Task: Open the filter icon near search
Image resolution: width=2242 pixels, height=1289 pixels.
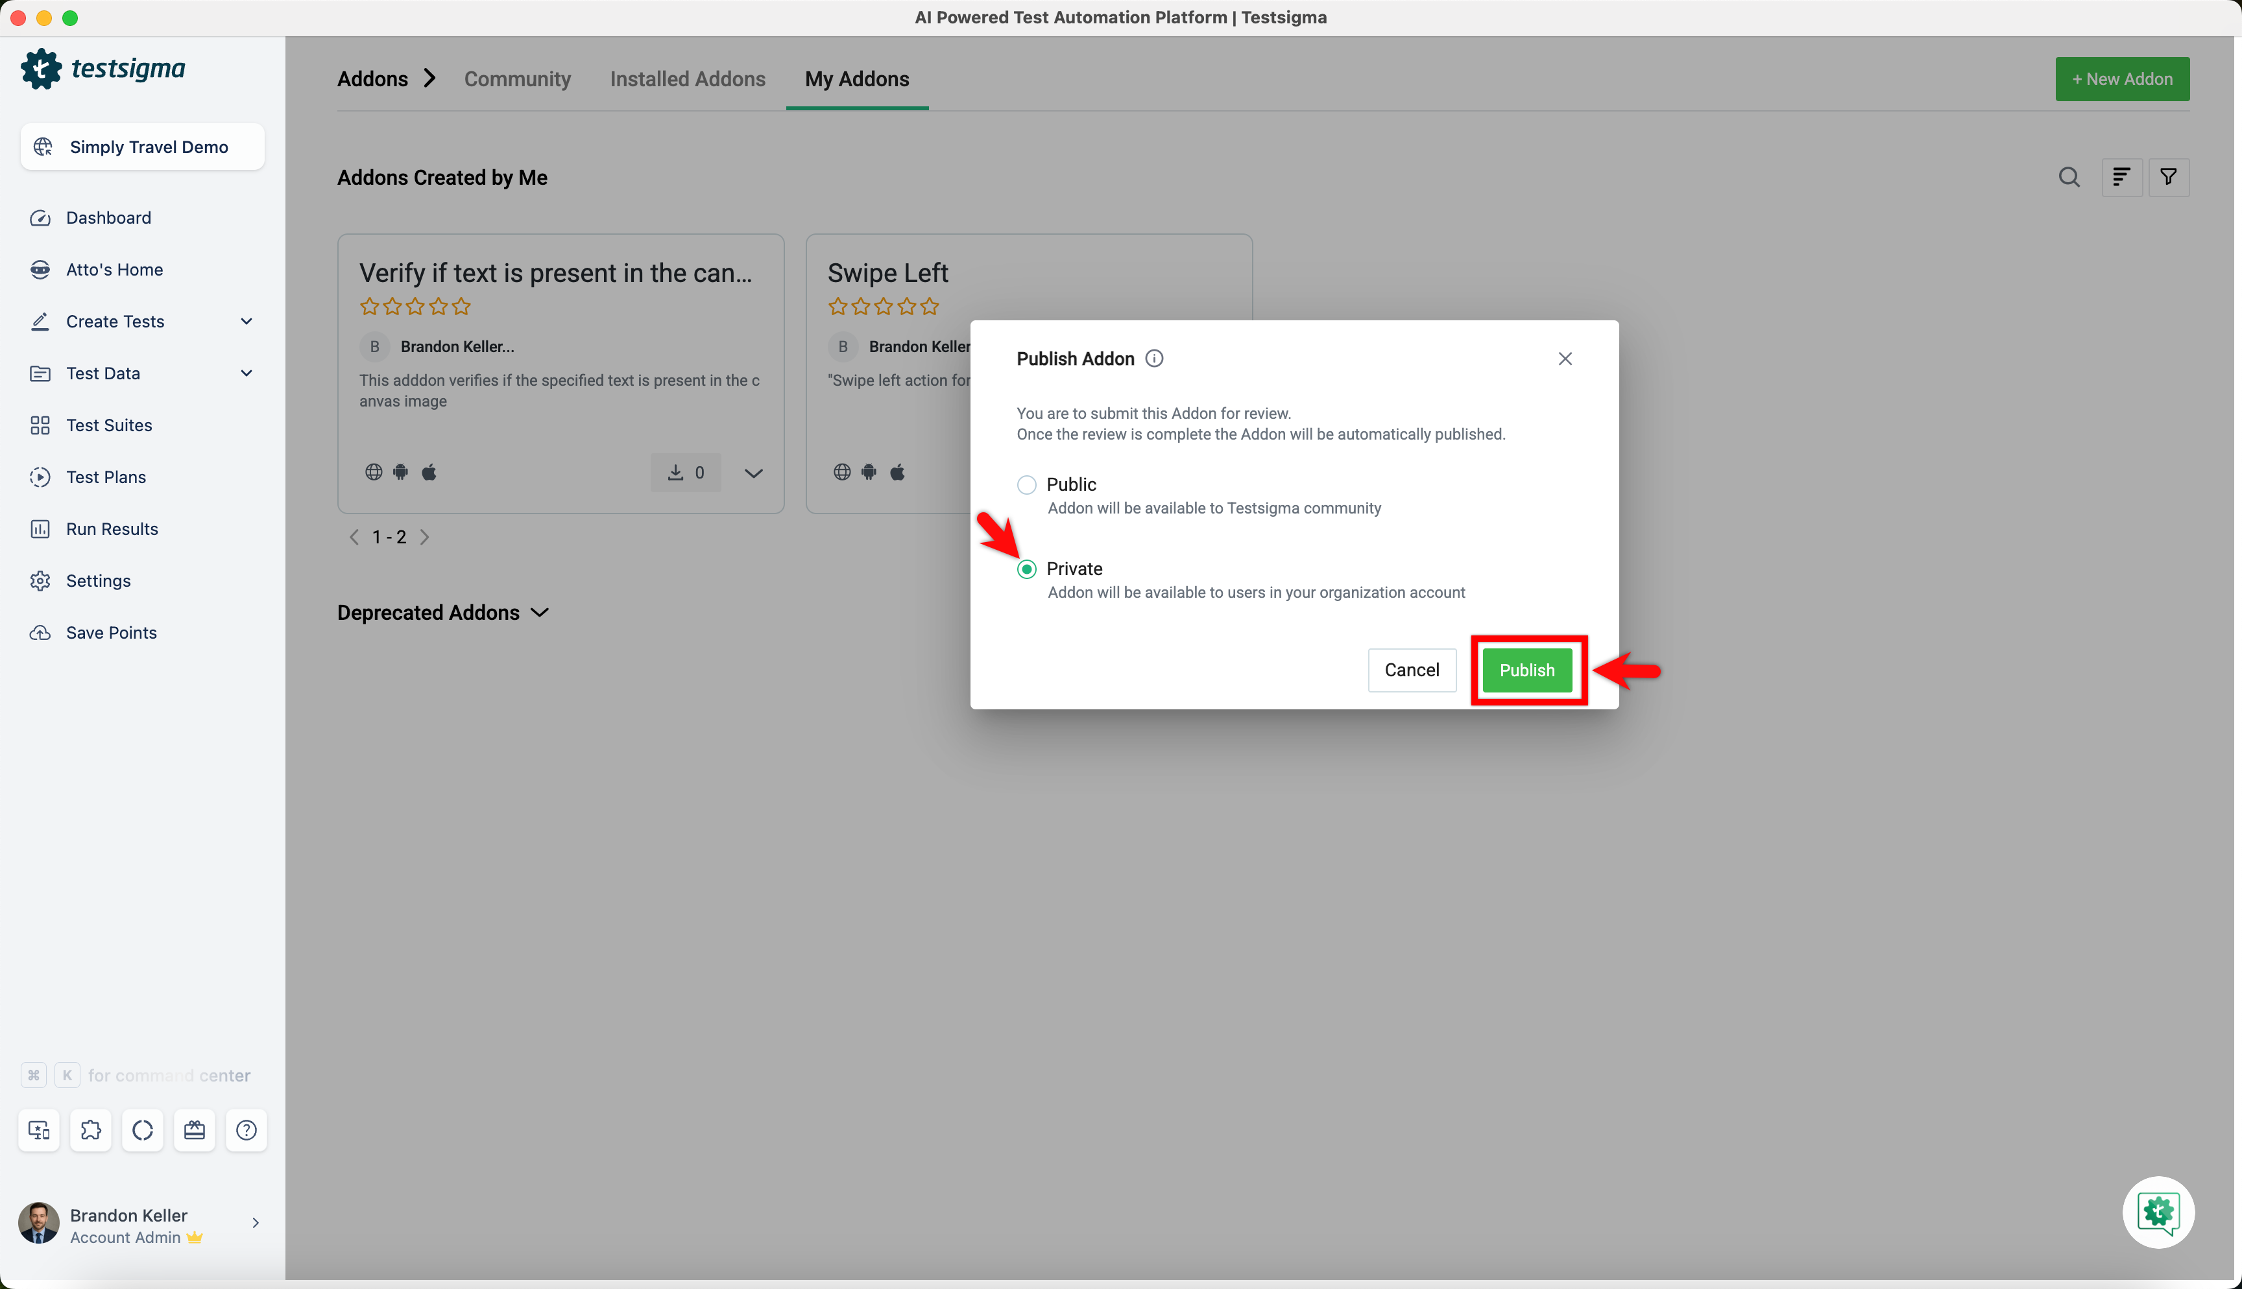Action: click(2169, 177)
